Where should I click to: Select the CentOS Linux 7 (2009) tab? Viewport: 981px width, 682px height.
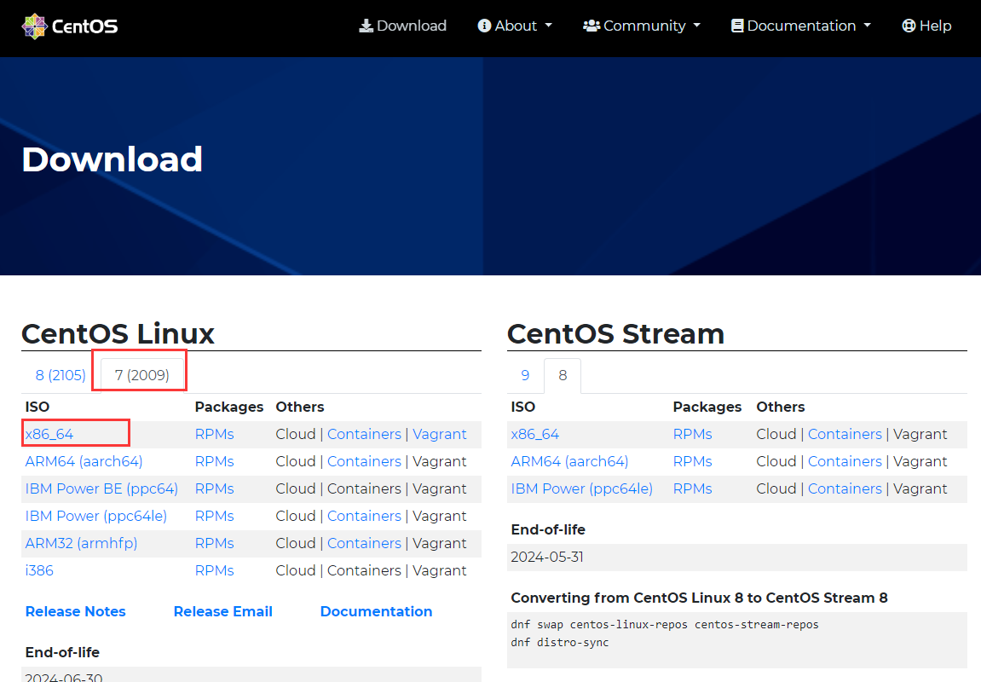point(142,375)
